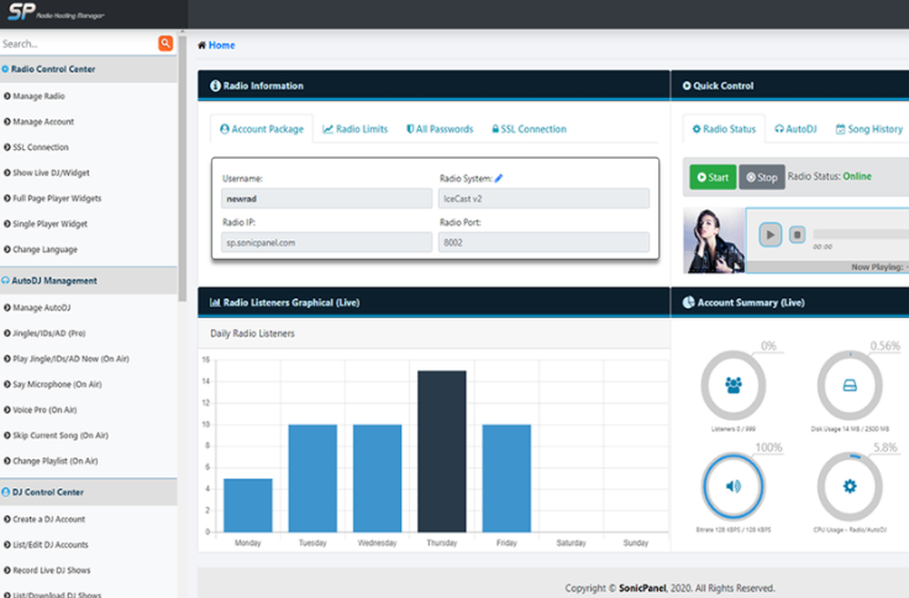
Task: Open the Song History tab
Action: tap(869, 129)
